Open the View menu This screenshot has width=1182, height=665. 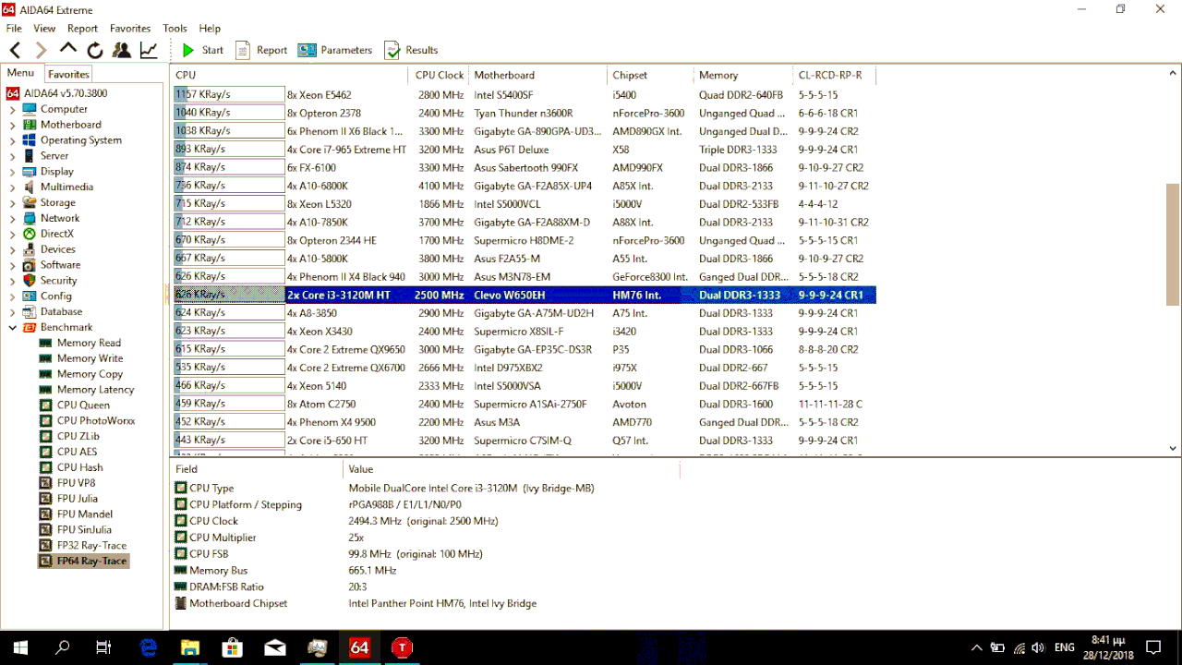click(x=44, y=29)
